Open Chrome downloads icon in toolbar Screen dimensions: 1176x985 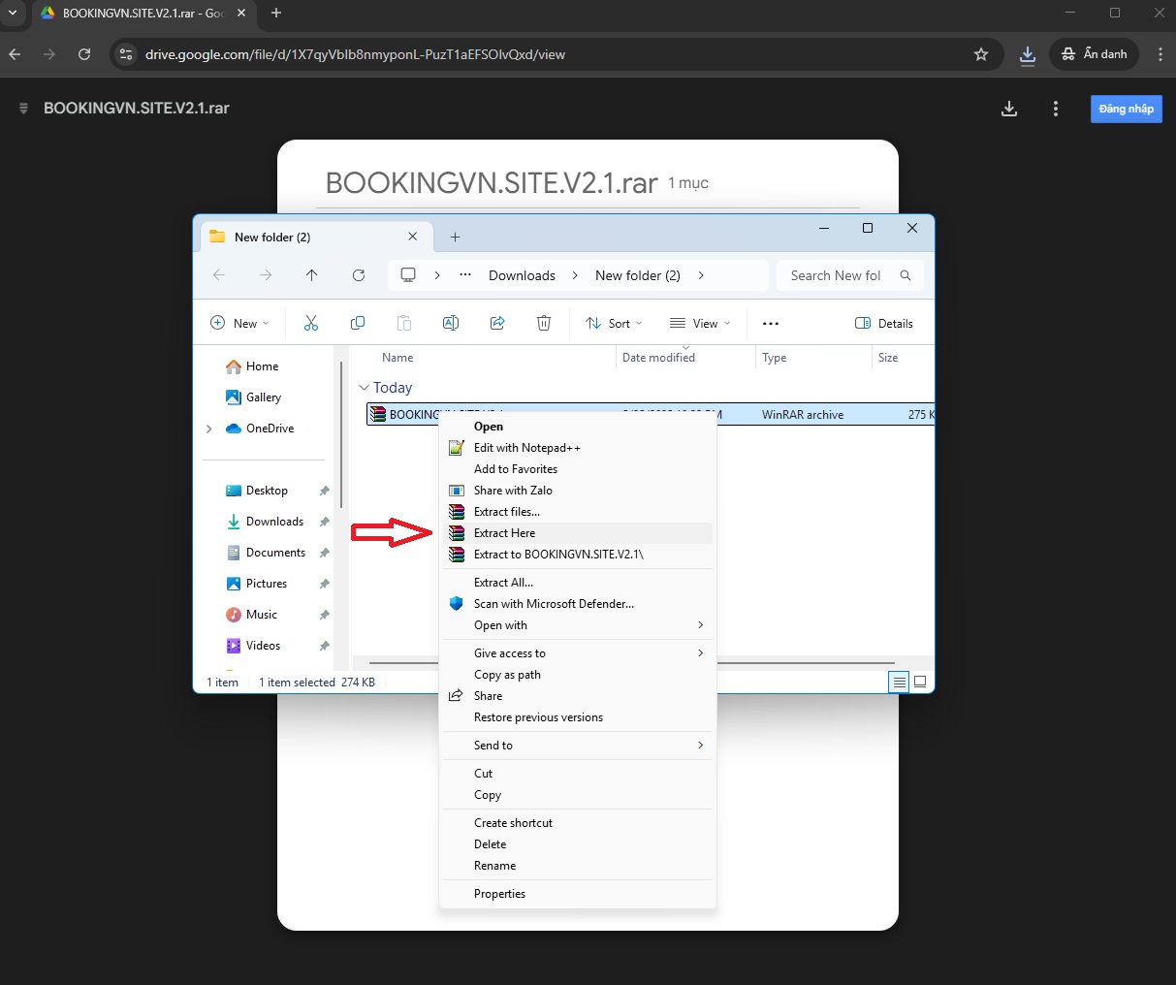[x=1028, y=54]
